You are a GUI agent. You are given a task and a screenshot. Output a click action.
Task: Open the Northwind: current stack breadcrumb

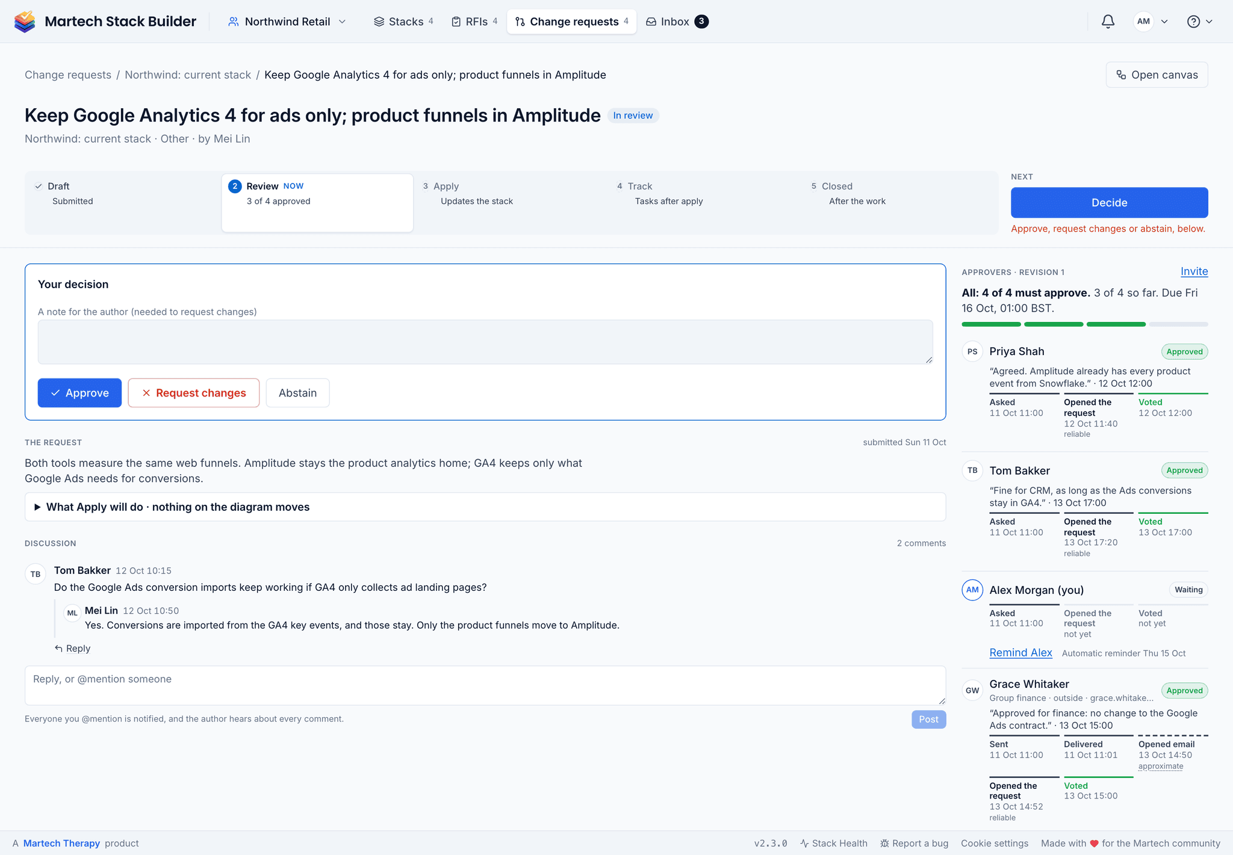point(188,75)
